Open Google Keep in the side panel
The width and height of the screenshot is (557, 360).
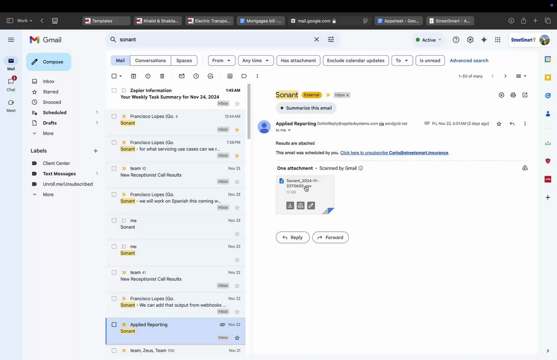(x=548, y=77)
